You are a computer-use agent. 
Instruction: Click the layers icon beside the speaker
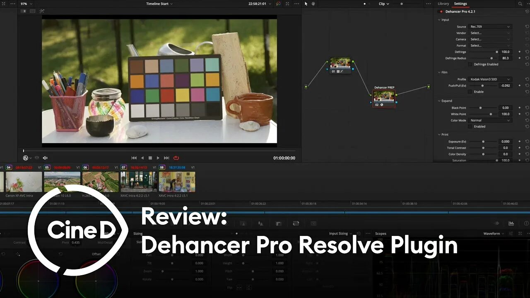[37, 158]
